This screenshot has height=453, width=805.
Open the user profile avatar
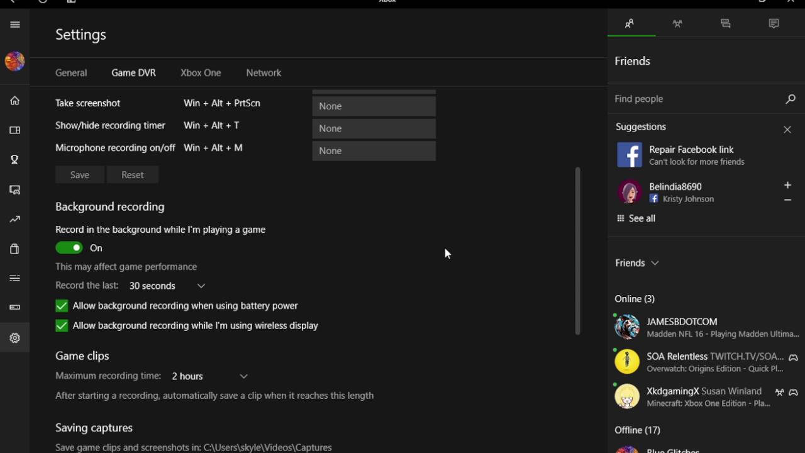coord(14,61)
